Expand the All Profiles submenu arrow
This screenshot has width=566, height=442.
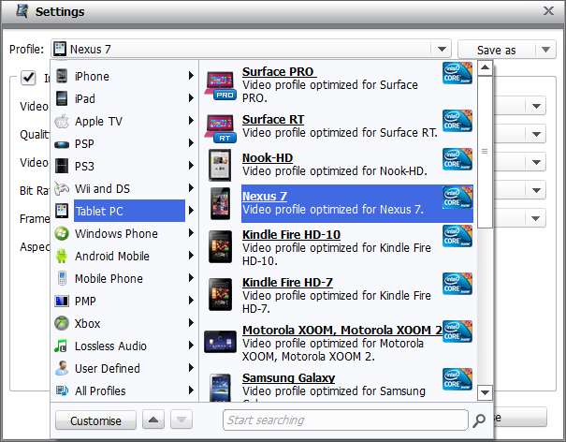coord(191,390)
